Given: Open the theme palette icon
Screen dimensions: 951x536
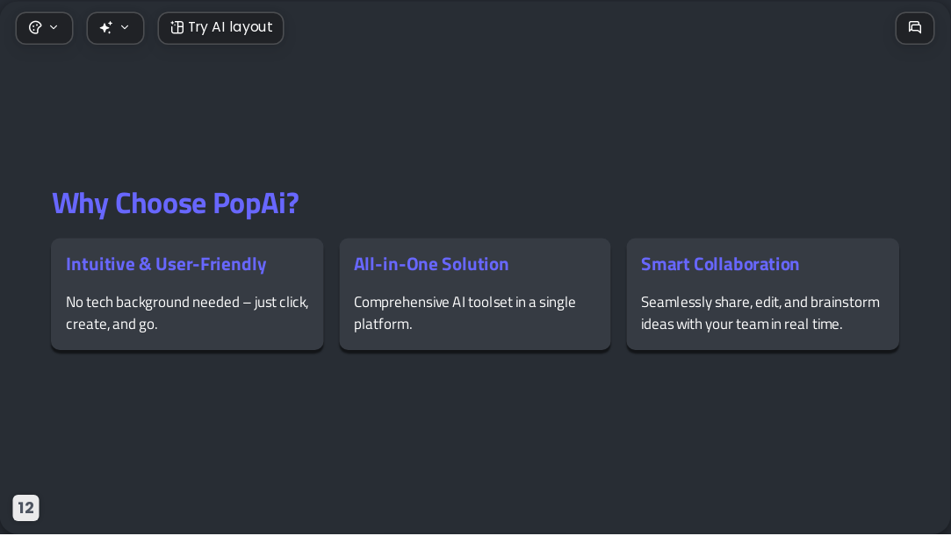Looking at the screenshot, I should [x=35, y=28].
